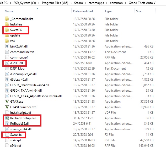166x152 pixels.
Task: Expand breadcrumb arrow after steamapps
Action: click(107, 3)
